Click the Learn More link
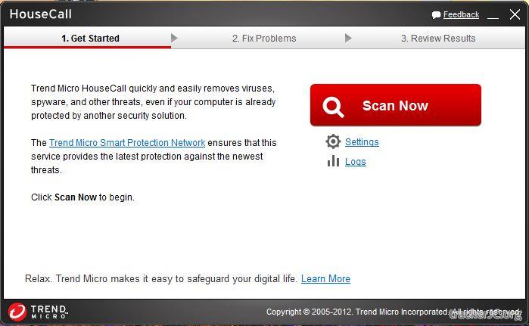The image size is (529, 326). tap(325, 279)
